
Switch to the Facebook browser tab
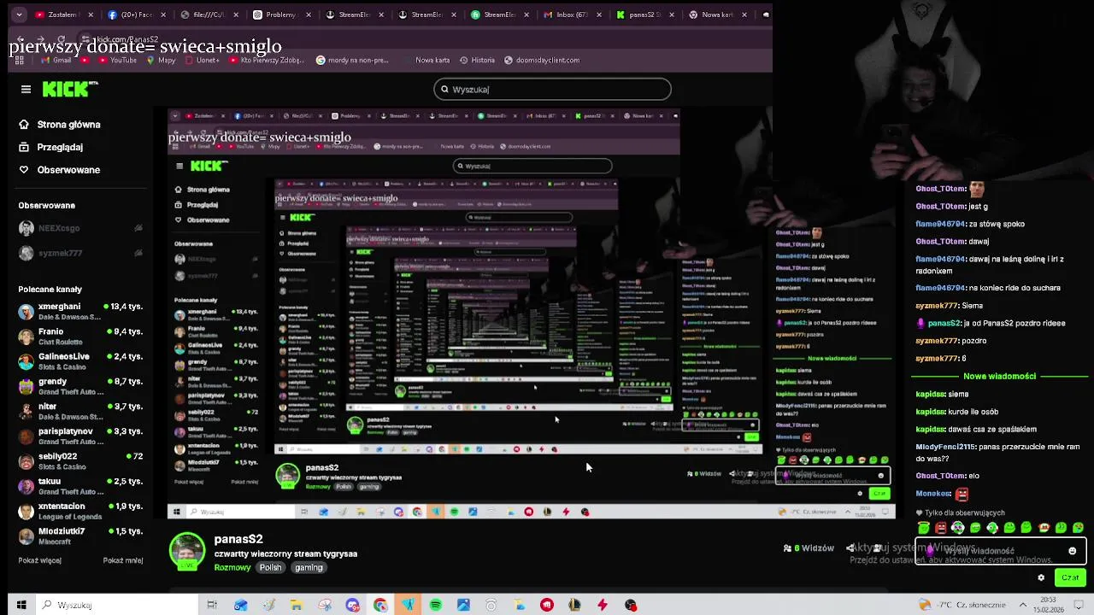click(137, 15)
